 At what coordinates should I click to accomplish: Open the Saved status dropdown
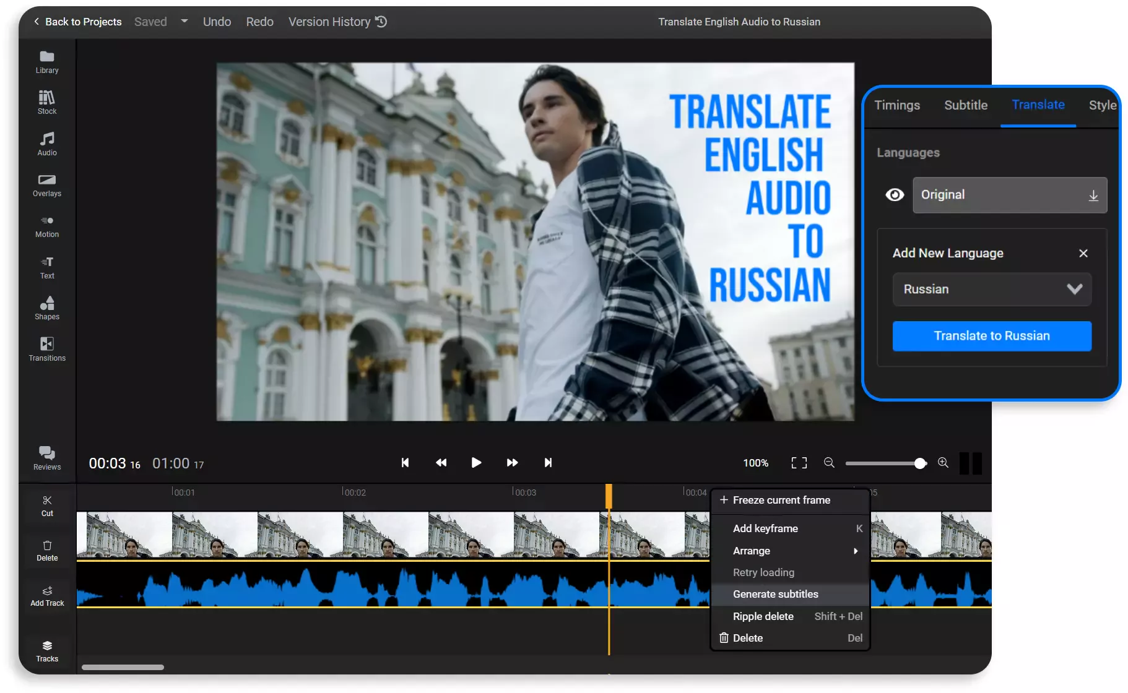coord(183,22)
